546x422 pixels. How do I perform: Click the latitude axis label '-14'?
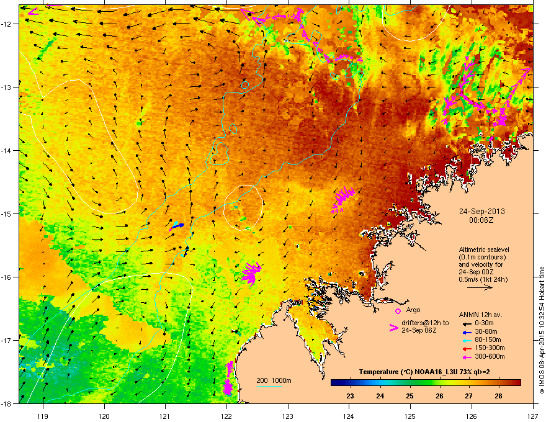[x=7, y=151]
